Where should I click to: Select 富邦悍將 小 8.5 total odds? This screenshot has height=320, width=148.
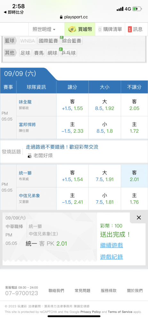(x=105, y=128)
